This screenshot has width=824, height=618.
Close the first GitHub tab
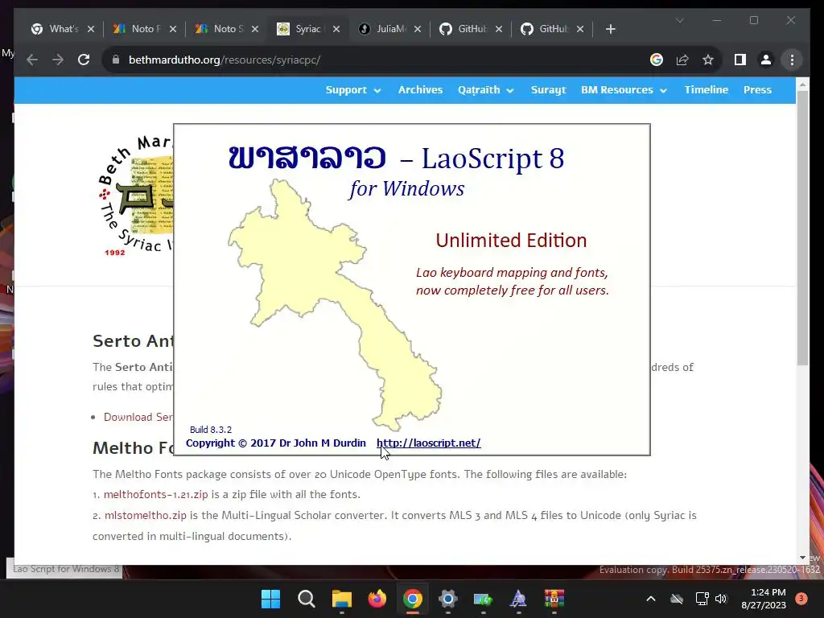coord(499,29)
